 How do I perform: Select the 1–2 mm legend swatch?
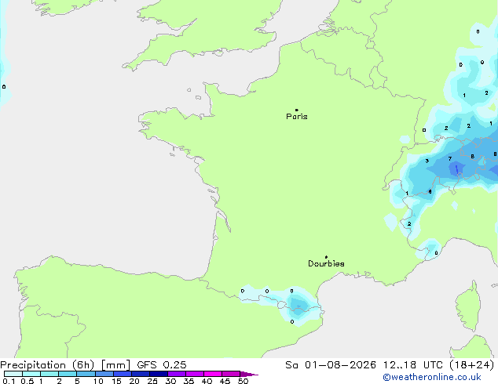point(49,374)
